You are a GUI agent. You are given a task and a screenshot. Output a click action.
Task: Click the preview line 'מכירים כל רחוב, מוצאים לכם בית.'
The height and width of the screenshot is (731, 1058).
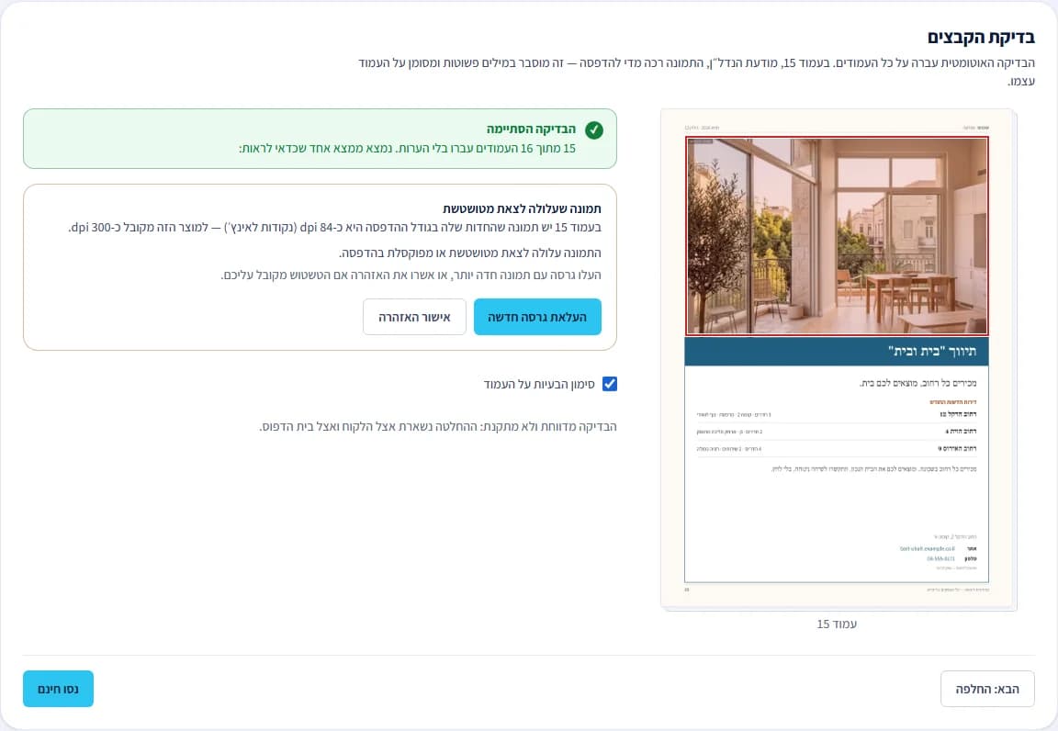(x=917, y=383)
